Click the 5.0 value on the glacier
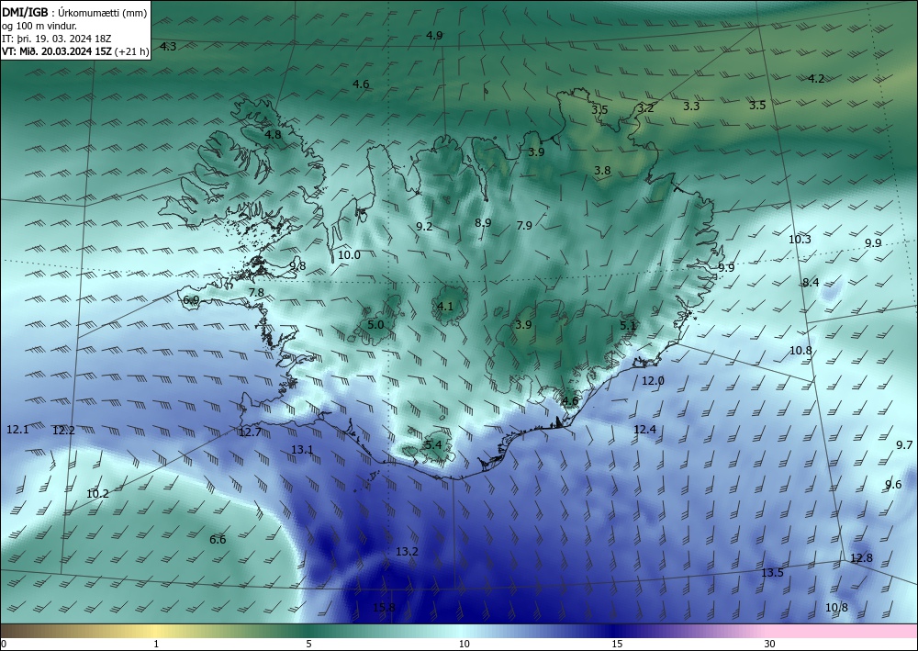 coord(375,324)
